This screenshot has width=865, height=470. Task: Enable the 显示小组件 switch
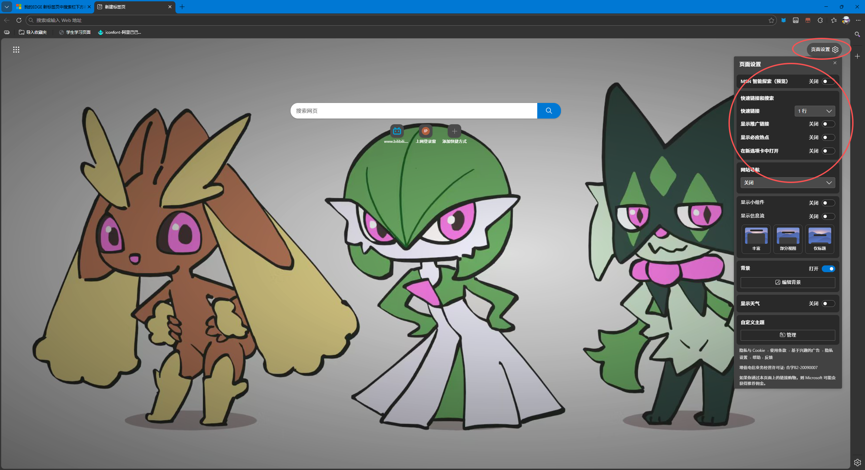828,203
